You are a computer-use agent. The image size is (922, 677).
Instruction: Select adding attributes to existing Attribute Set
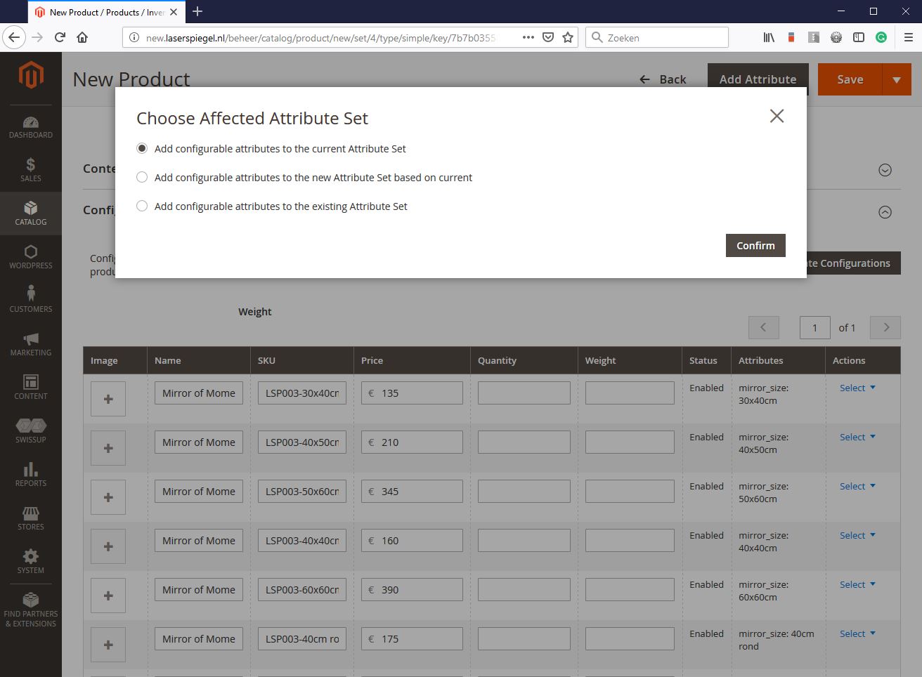point(141,206)
